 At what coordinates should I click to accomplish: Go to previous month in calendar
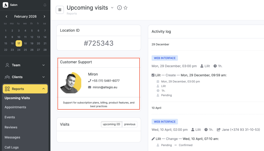tap(6, 16)
